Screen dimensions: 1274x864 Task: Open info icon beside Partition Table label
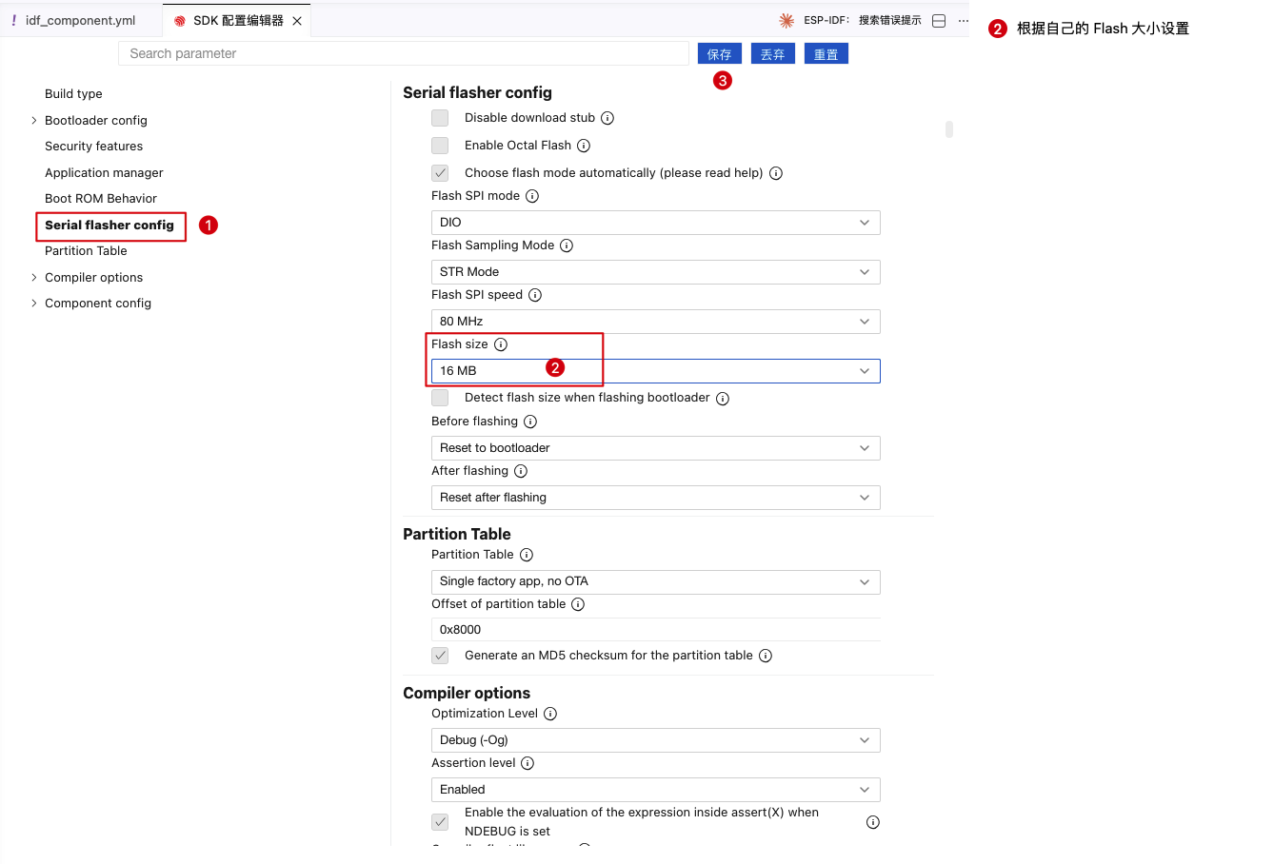(527, 555)
